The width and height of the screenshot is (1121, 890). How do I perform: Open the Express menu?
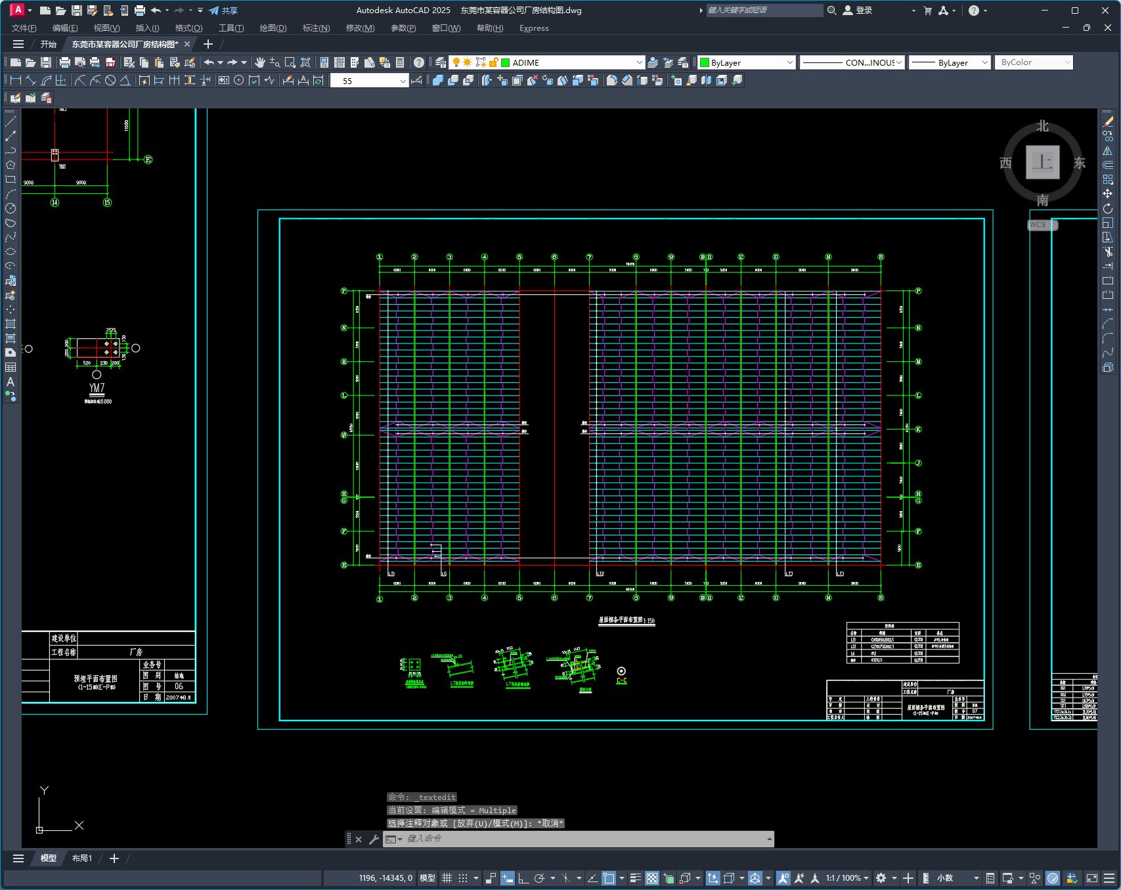point(534,28)
